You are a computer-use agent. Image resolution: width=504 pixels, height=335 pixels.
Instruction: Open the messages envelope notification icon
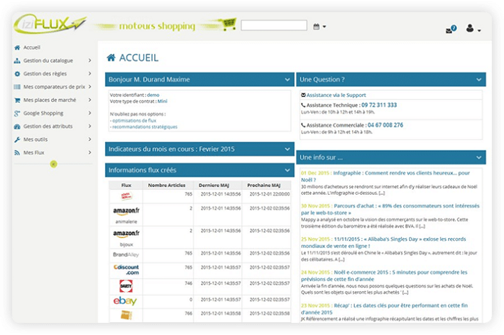click(x=451, y=29)
